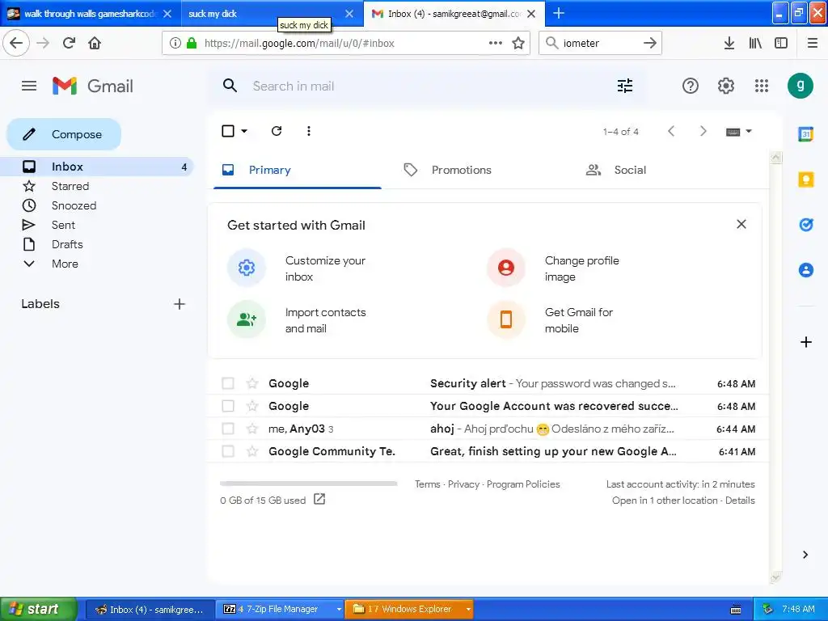Open the Program Policies link

[523, 484]
